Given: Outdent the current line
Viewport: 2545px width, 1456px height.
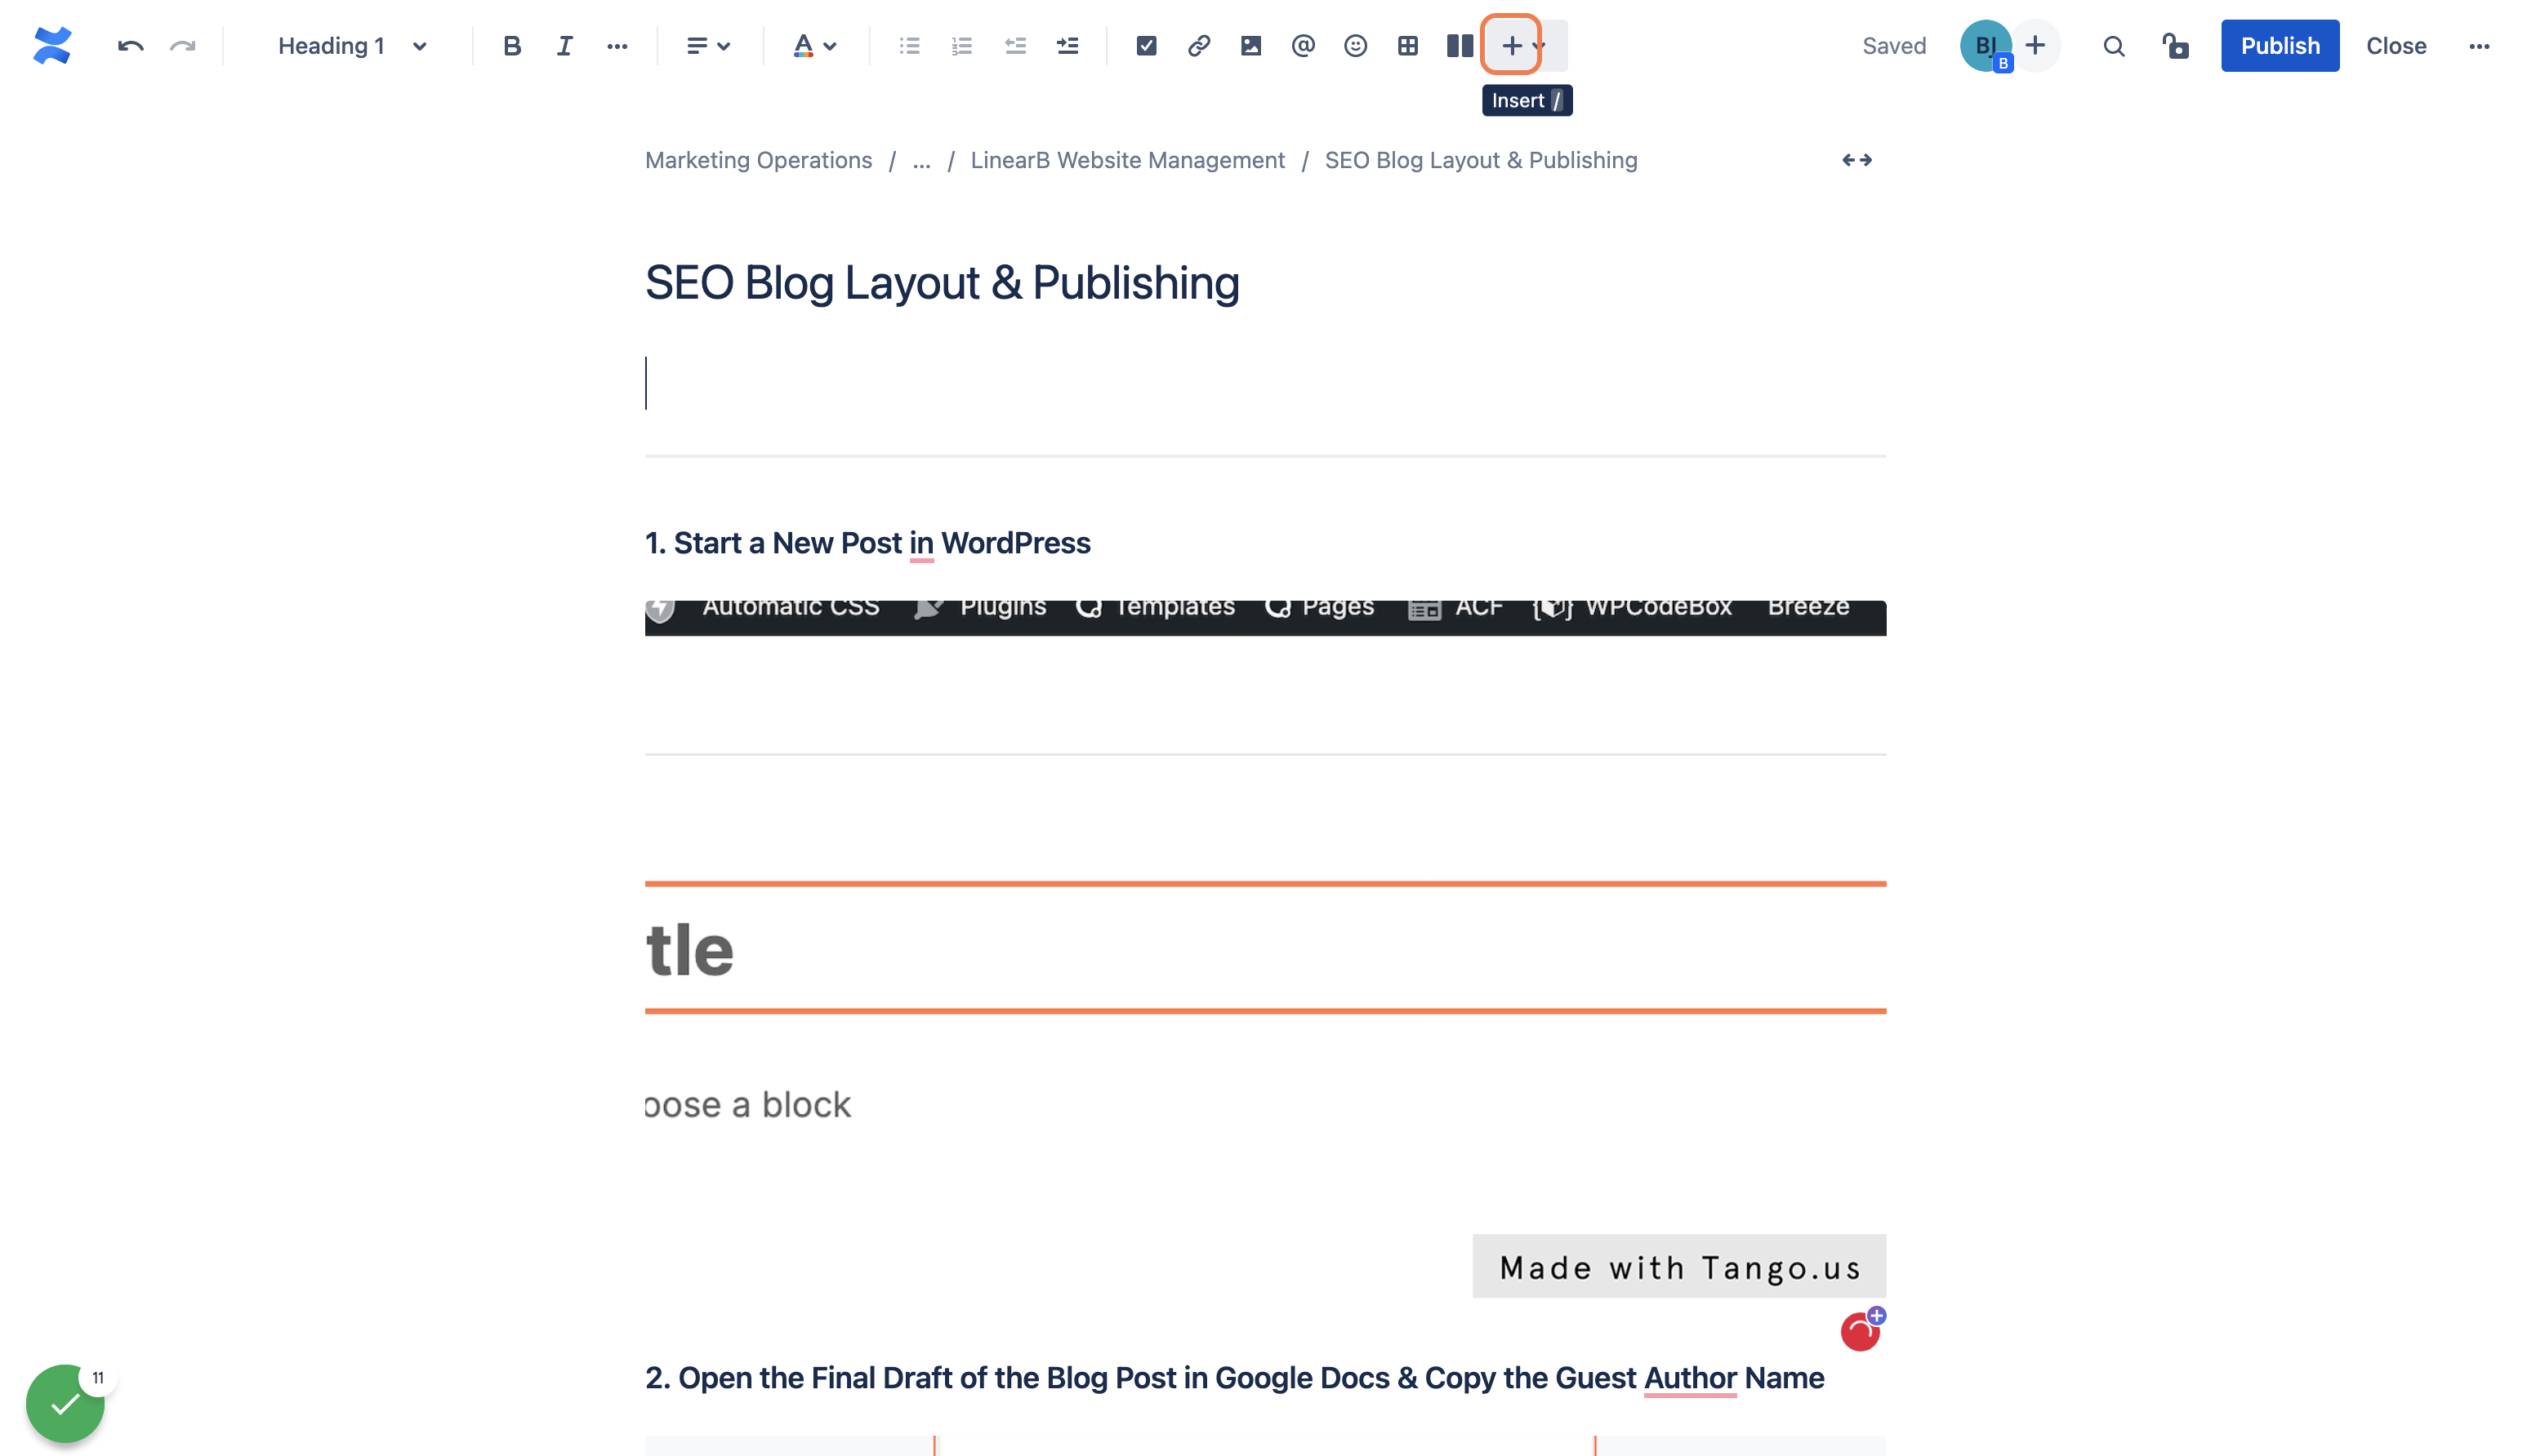Looking at the screenshot, I should pos(1014,46).
